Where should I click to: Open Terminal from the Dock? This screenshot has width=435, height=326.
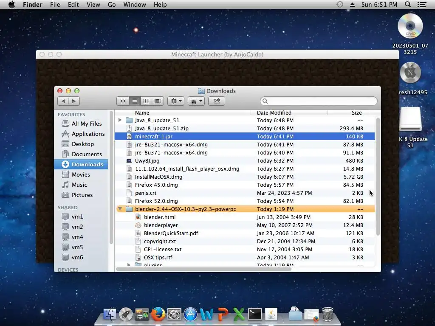(255, 315)
